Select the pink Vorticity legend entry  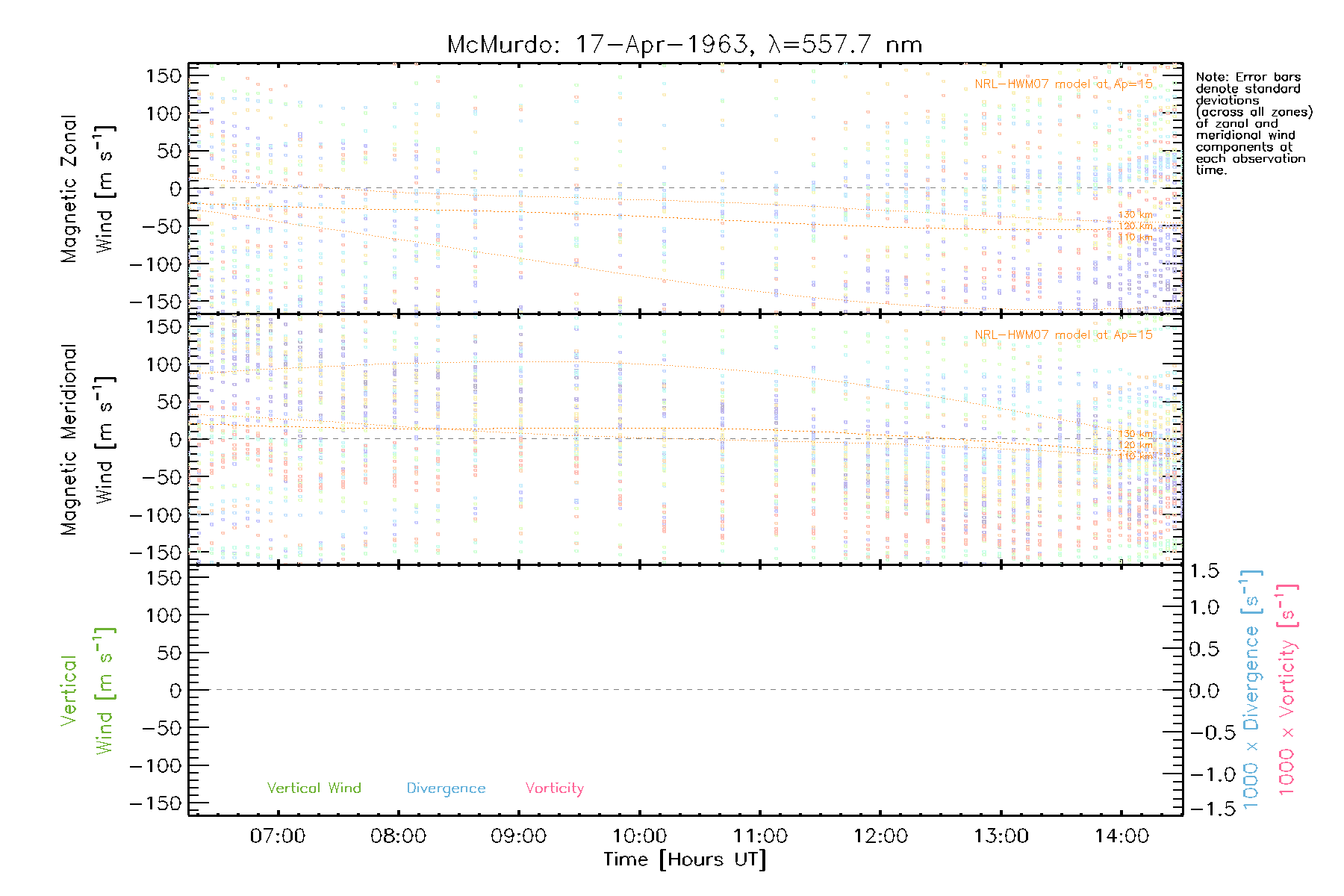click(554, 788)
